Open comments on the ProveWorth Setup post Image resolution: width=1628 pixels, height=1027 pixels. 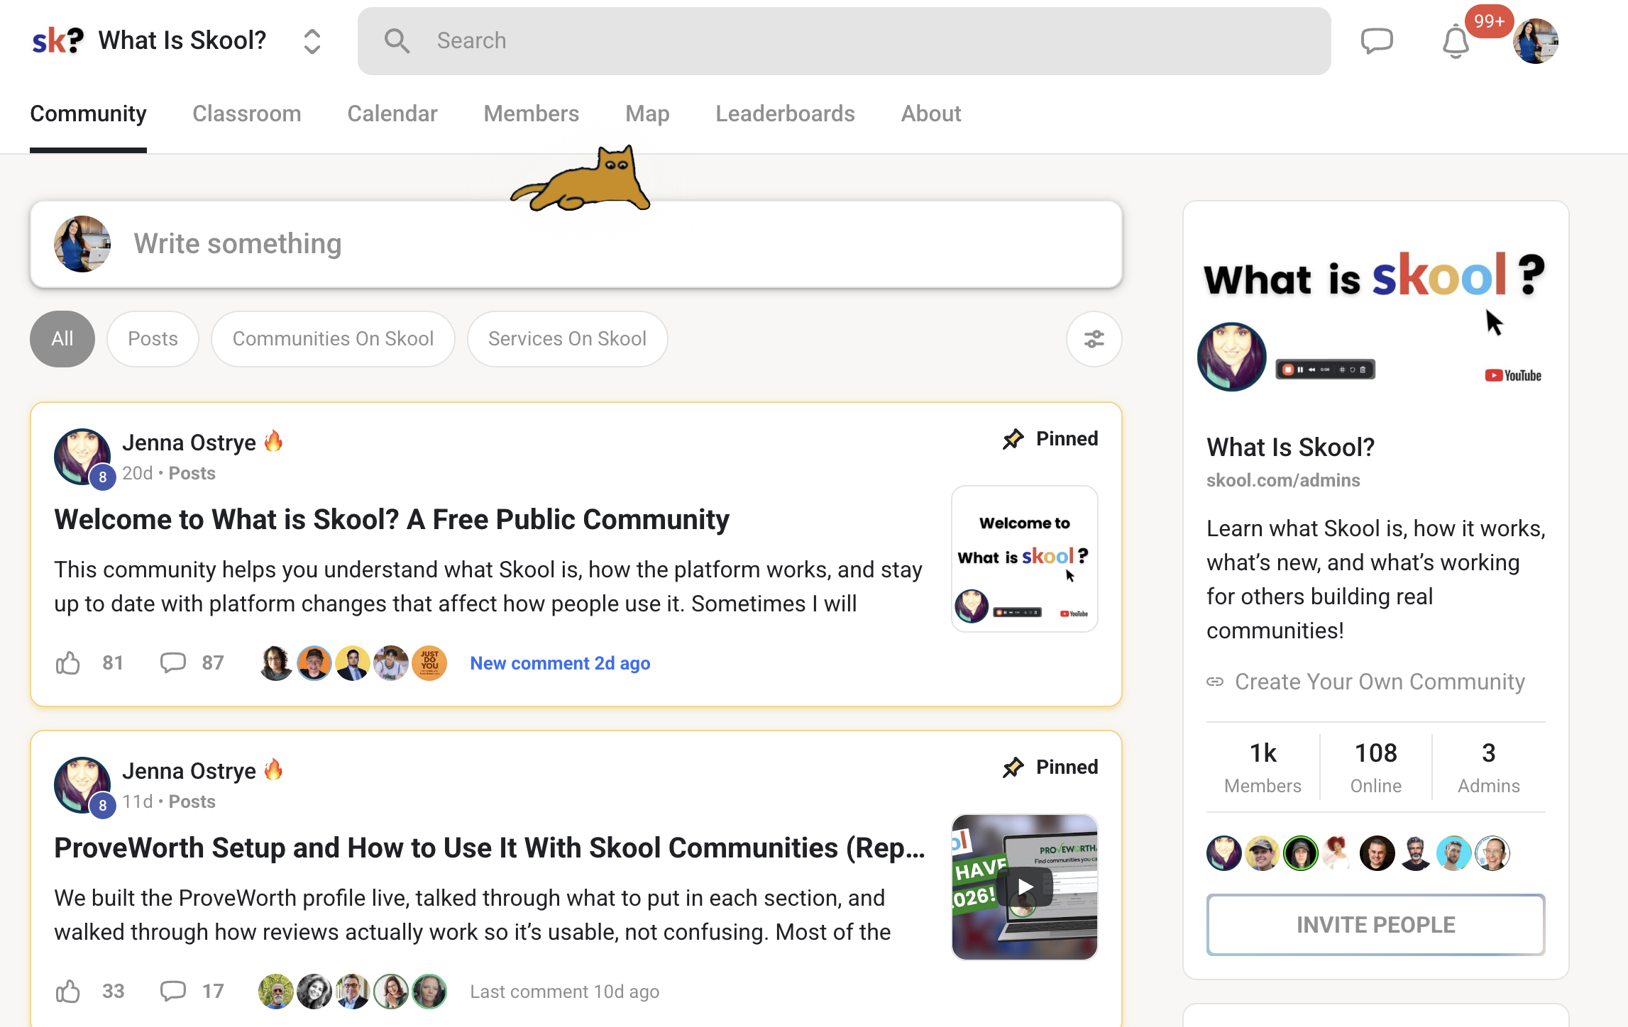tap(172, 992)
